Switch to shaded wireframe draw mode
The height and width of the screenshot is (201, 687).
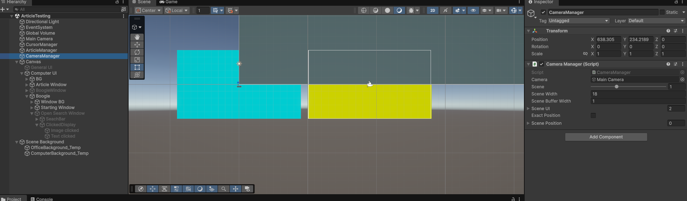coord(376,10)
